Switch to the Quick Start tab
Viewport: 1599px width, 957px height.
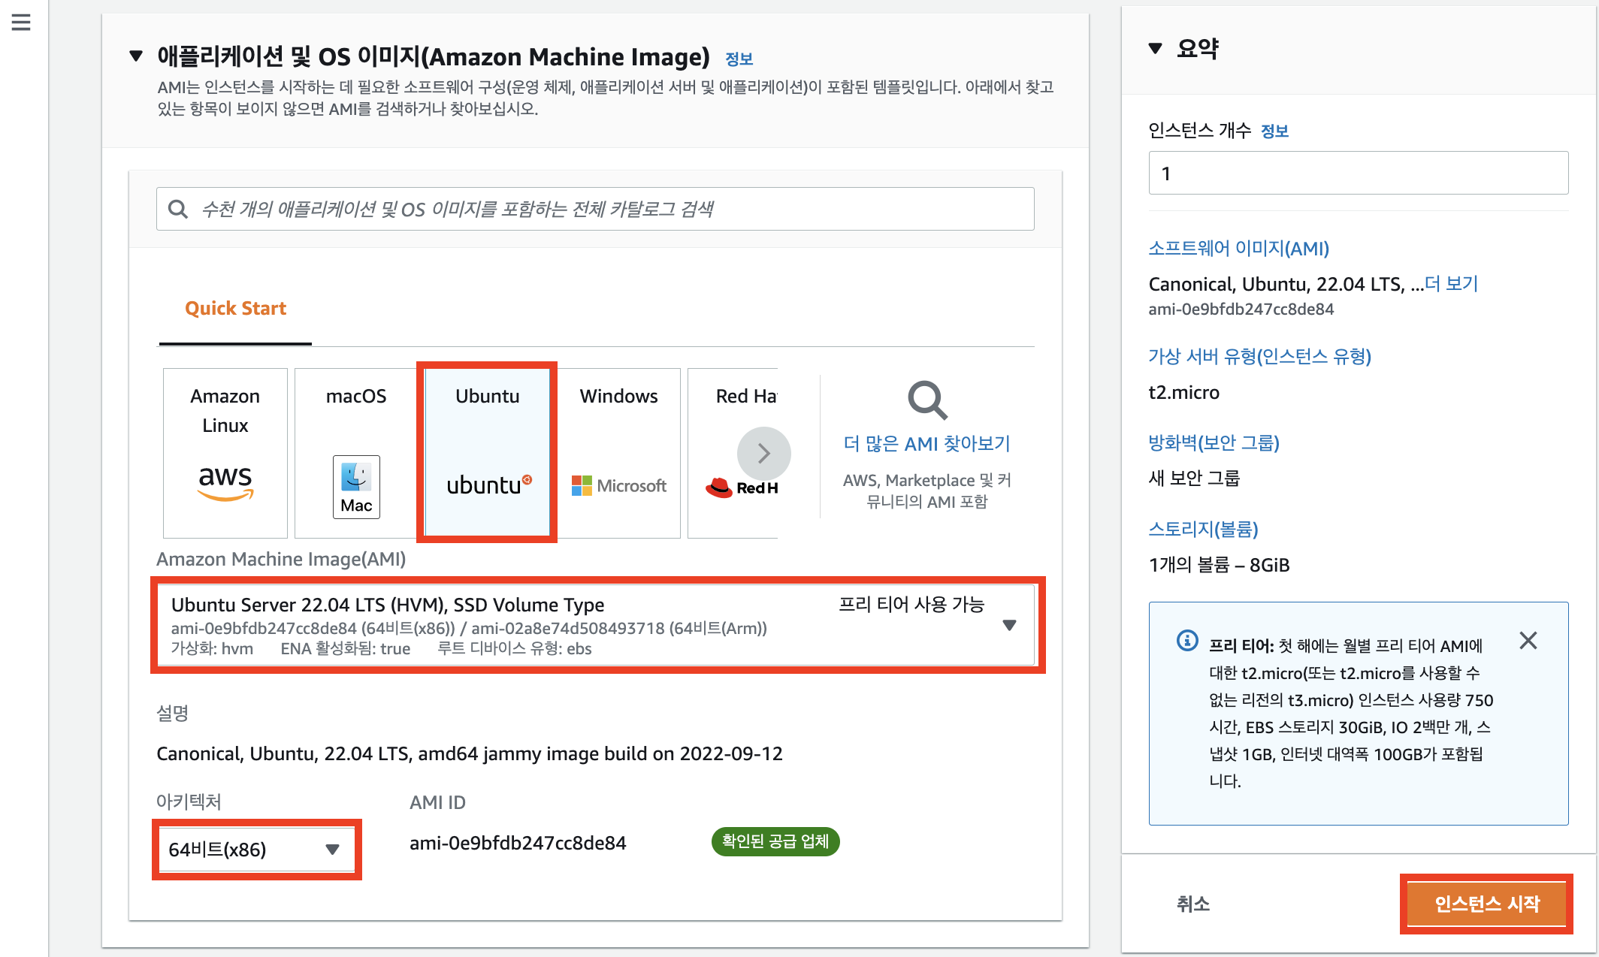tap(235, 309)
